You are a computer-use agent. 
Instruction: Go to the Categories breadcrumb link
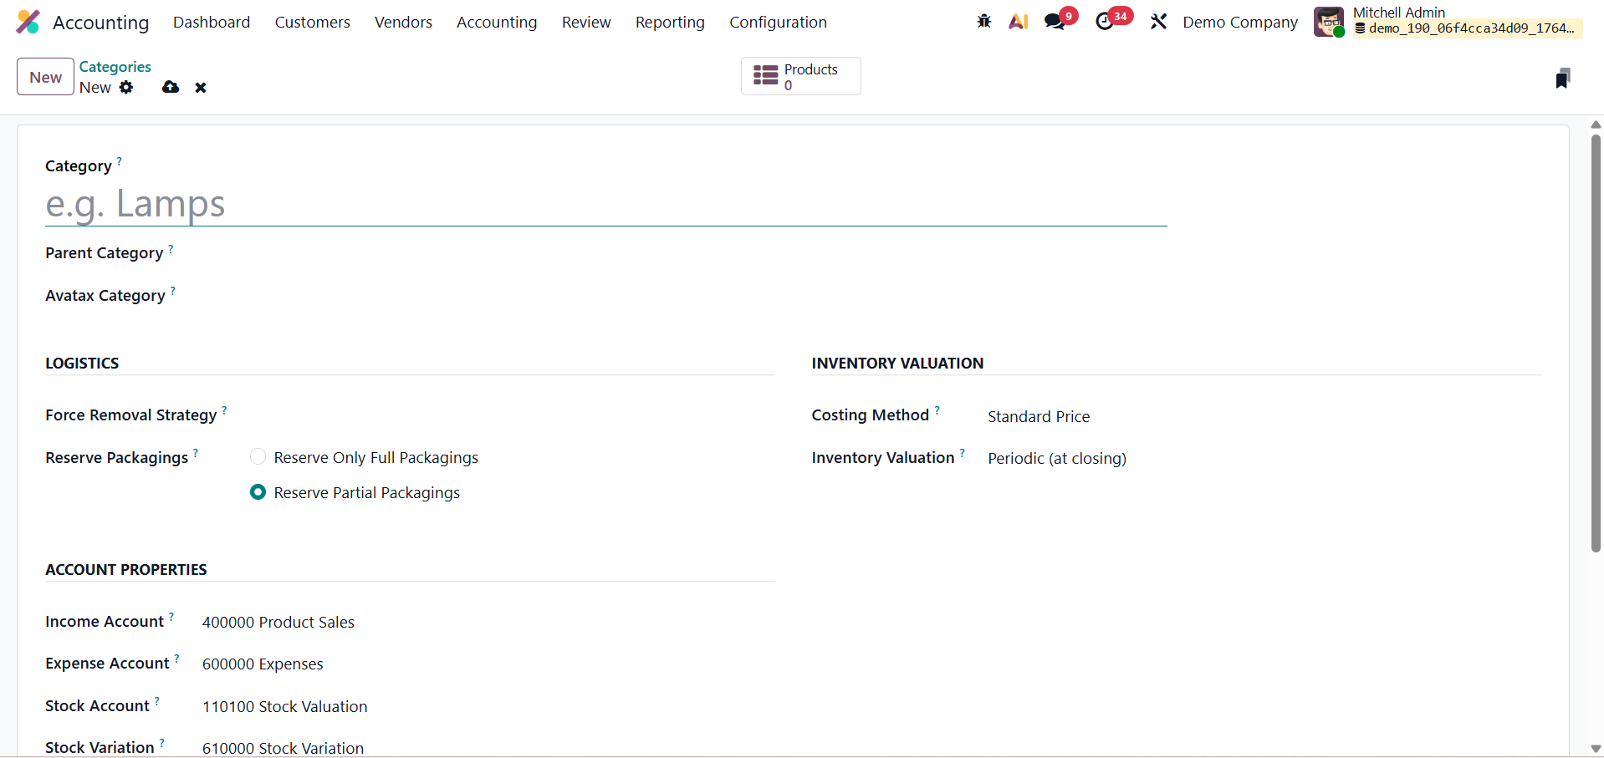click(x=115, y=67)
